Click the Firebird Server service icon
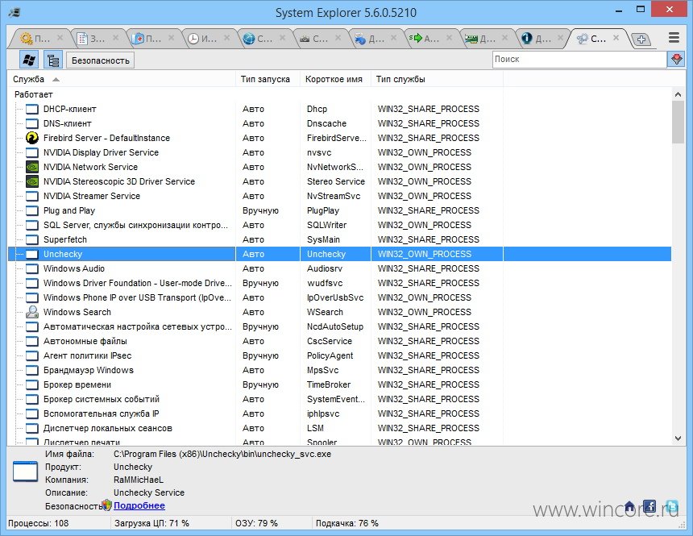Image resolution: width=693 pixels, height=536 pixels. (31, 138)
